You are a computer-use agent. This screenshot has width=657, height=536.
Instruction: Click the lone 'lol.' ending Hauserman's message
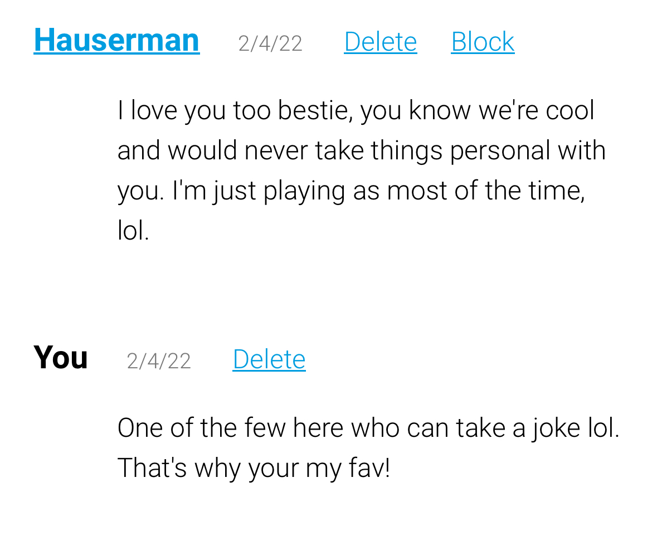pos(133,231)
